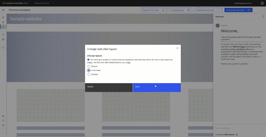This screenshot has height=137, width=266.
Task: Select the Default layout radio button
Action: 89,66
